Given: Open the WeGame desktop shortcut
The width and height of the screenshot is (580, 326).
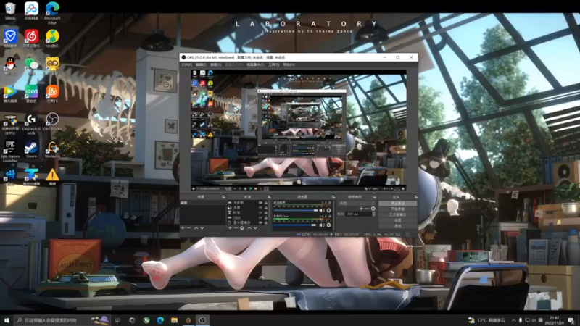Looking at the screenshot, I should tap(52, 149).
